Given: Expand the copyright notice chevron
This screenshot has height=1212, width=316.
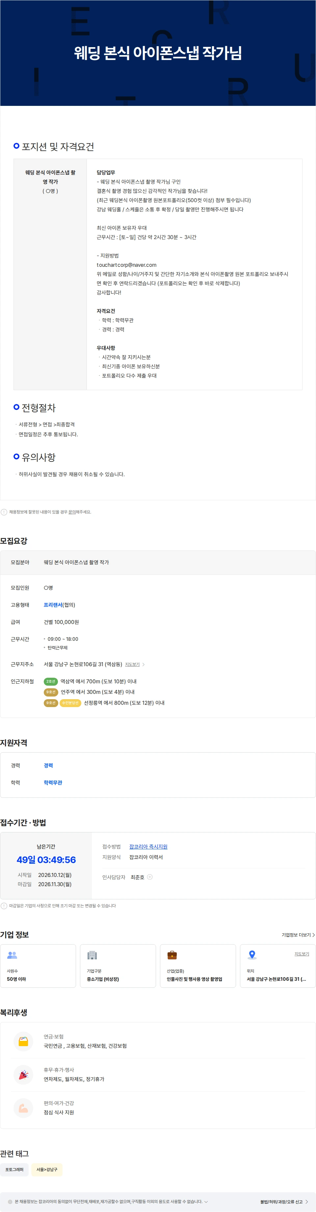Looking at the screenshot, I should tap(206, 1202).
